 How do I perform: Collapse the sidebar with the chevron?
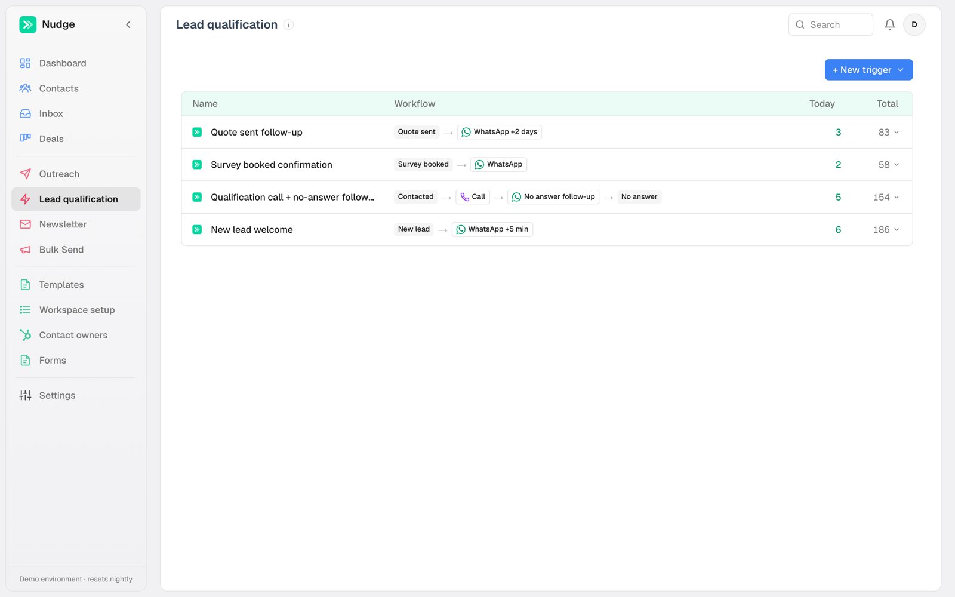pos(128,24)
